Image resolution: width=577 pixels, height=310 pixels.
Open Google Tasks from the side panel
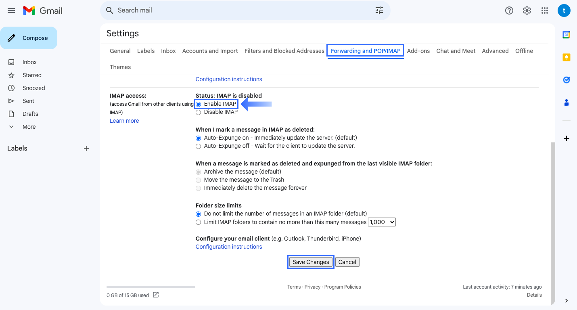(567, 80)
